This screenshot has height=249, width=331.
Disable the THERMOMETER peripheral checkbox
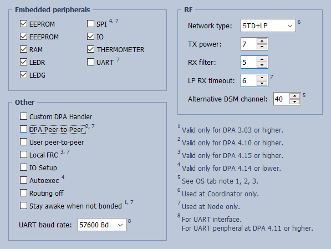click(90, 49)
